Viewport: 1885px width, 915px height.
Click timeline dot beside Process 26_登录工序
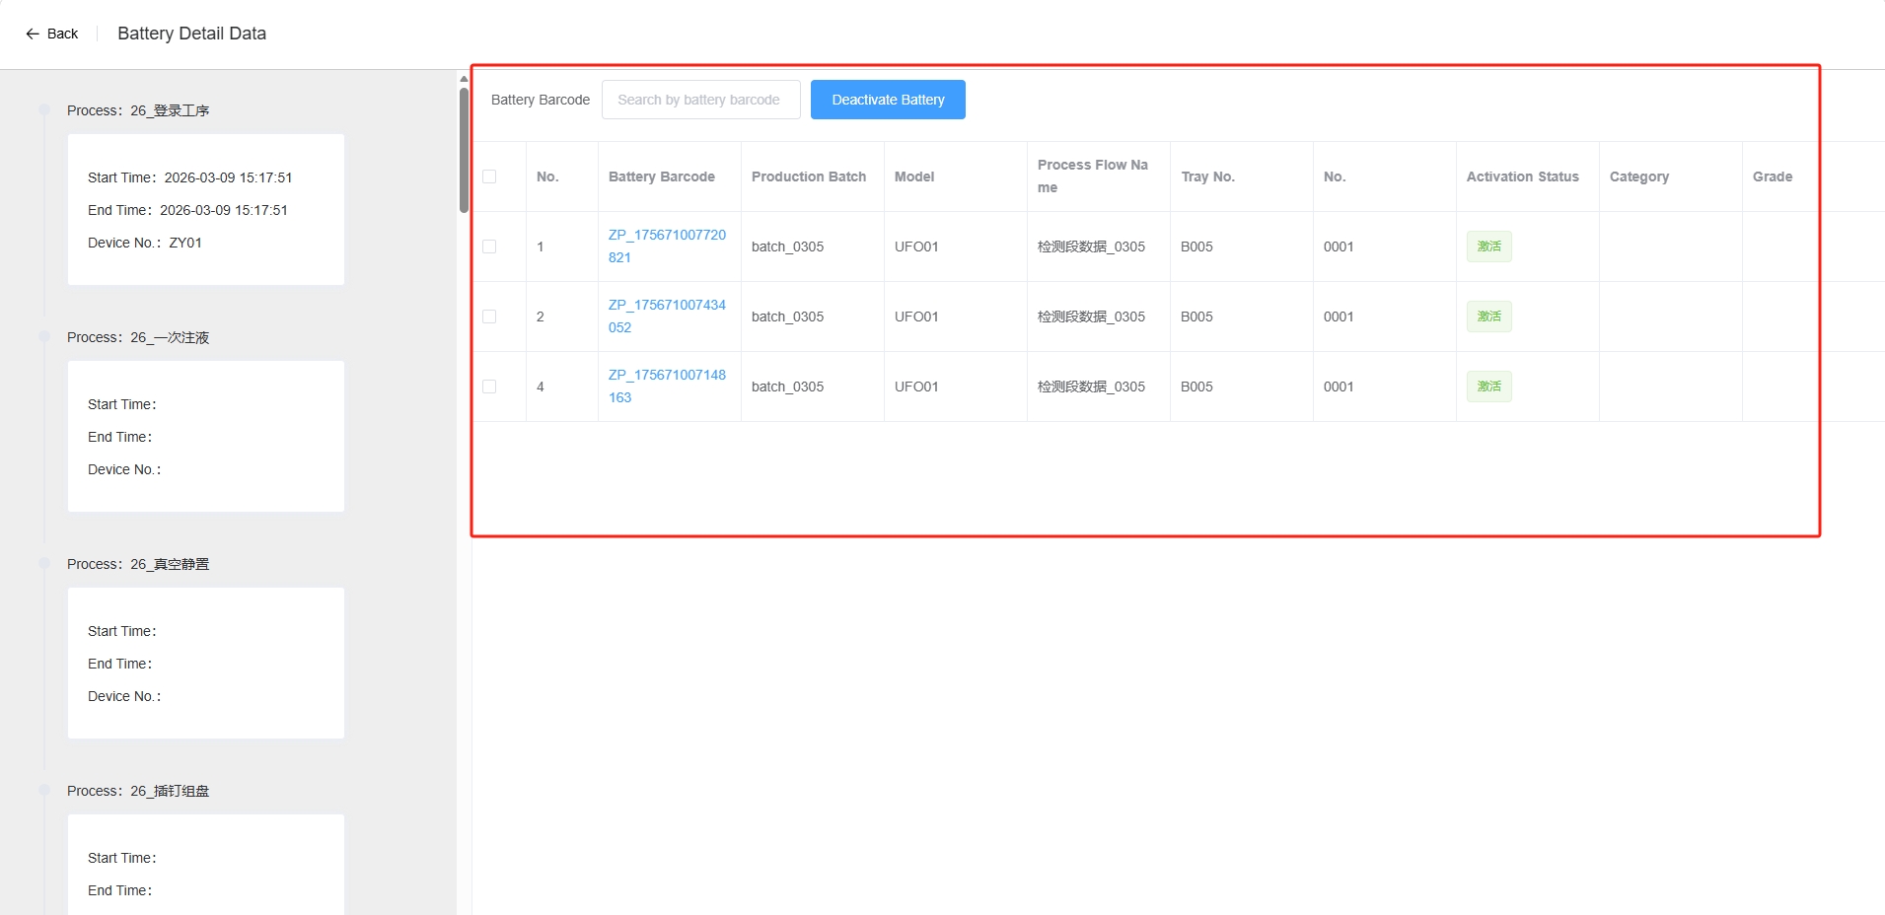point(44,109)
